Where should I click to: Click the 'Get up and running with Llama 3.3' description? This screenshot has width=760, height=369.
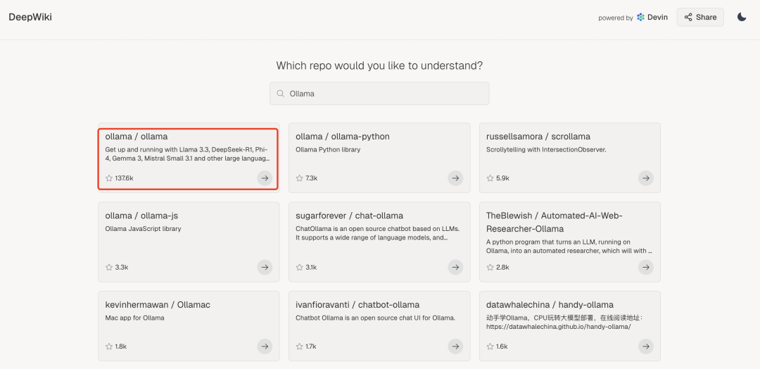click(x=188, y=154)
